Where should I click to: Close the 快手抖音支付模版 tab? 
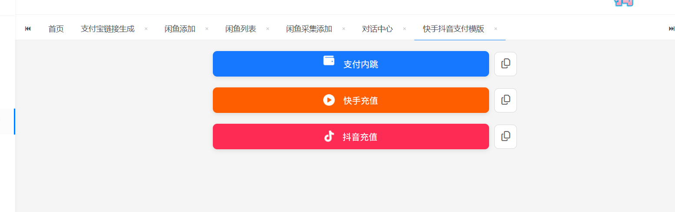[x=496, y=29]
